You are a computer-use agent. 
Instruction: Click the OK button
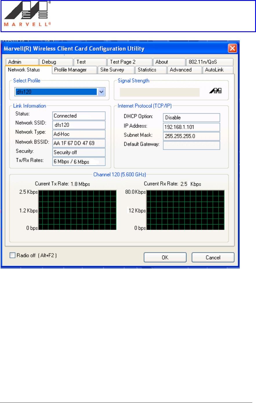(165, 258)
